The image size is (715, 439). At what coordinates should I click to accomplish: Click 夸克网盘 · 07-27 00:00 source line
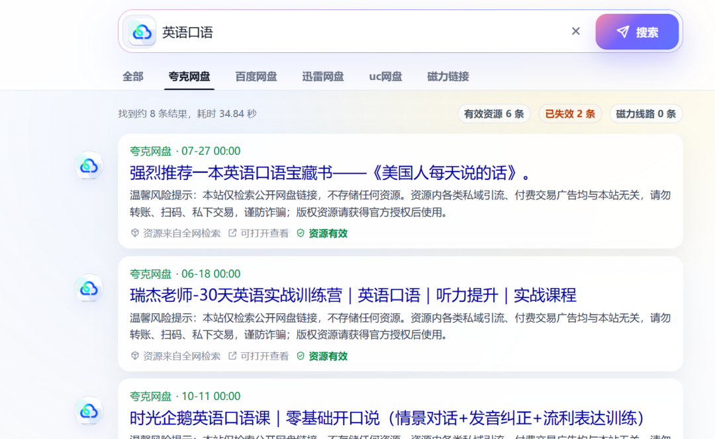tap(185, 151)
